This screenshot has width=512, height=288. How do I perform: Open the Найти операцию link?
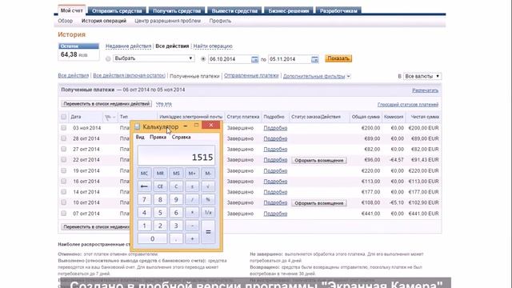[x=213, y=46]
